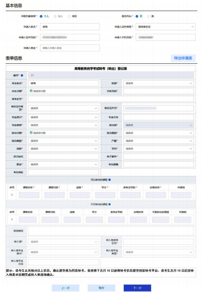Click the info icon next to 编号

click(22, 75)
